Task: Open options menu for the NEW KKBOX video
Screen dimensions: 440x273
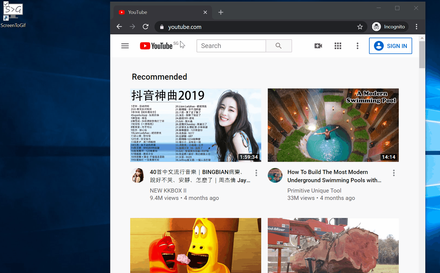Action: [256, 173]
